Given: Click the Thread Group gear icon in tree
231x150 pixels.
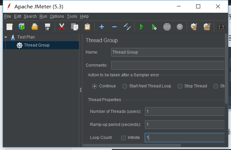Looking at the screenshot, I should pyautogui.click(x=20, y=46).
